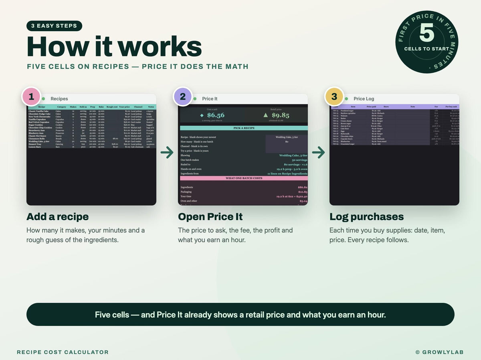
Task: Select the "New York Cheesecake" recipe row
Action: 91,117
